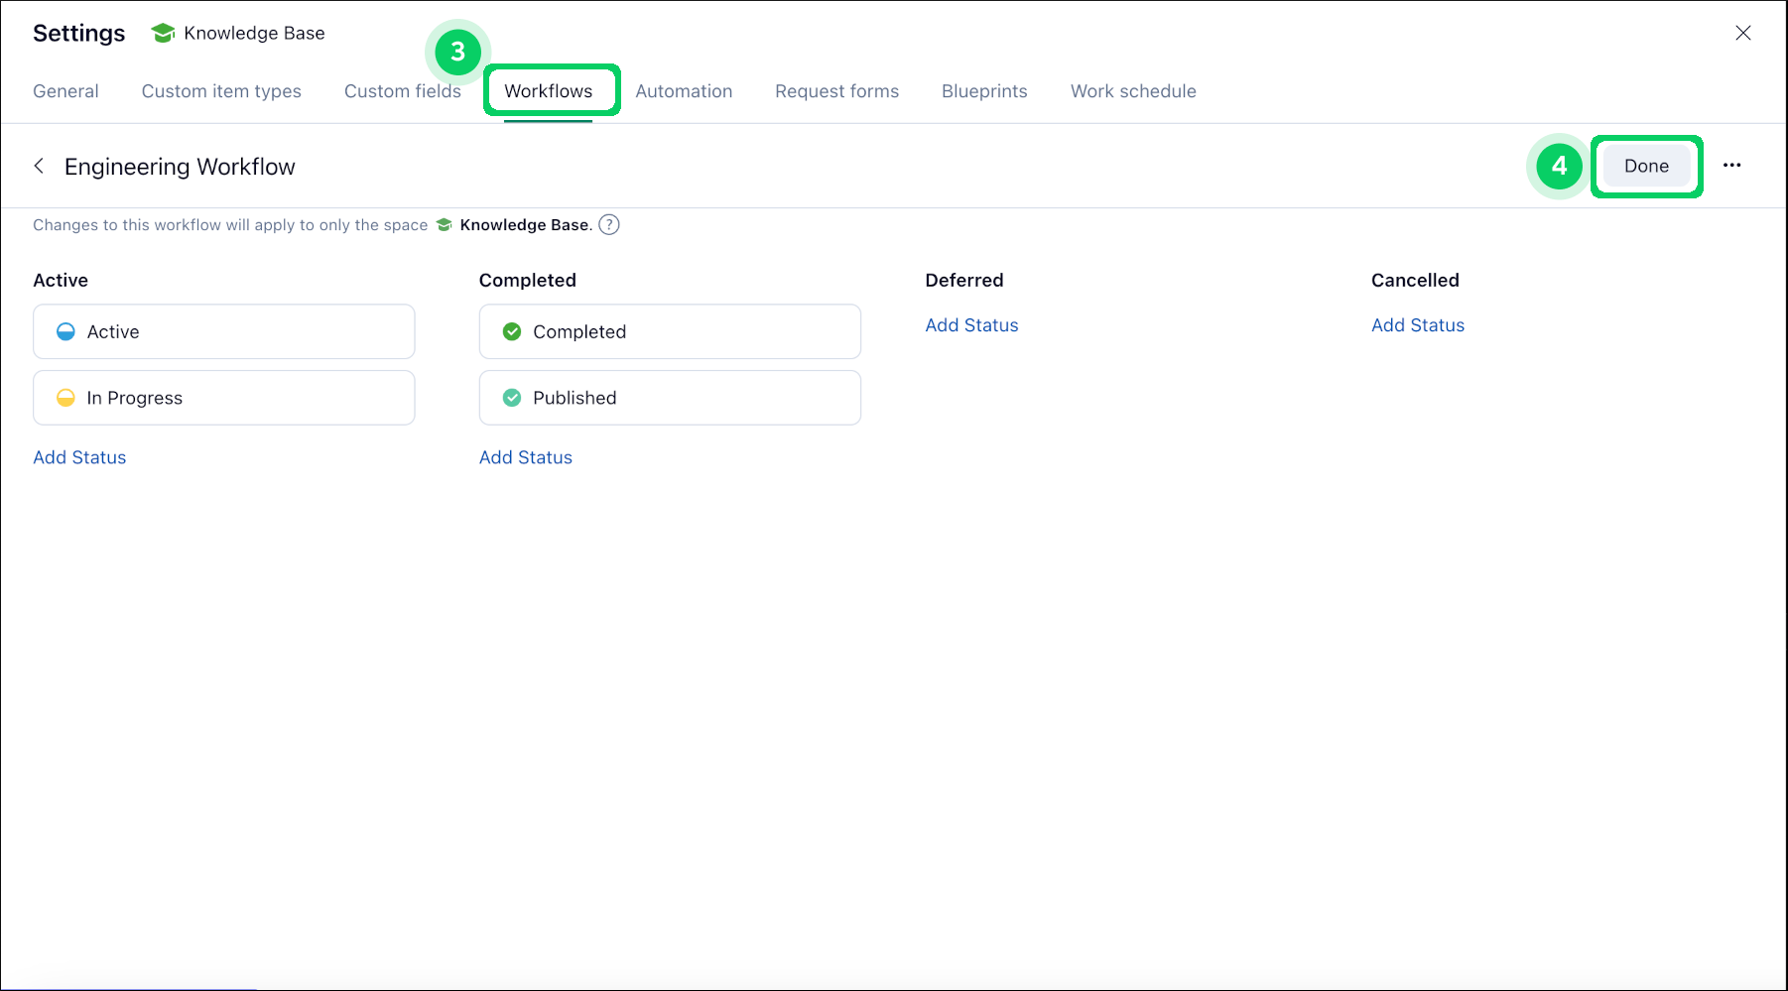Image resolution: width=1788 pixels, height=991 pixels.
Task: Click the In Progress yellow status icon
Action: click(x=64, y=397)
